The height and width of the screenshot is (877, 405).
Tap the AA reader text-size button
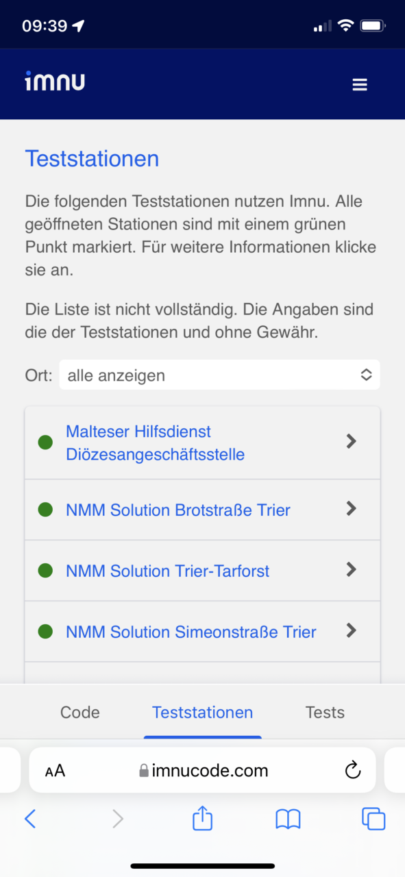tap(55, 771)
